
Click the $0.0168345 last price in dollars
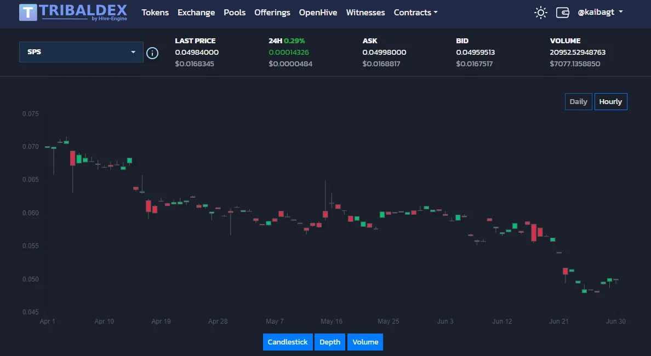[195, 64]
